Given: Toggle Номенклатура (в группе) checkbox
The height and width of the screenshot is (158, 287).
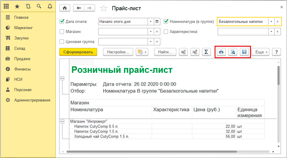Looking at the screenshot, I should click(166, 22).
